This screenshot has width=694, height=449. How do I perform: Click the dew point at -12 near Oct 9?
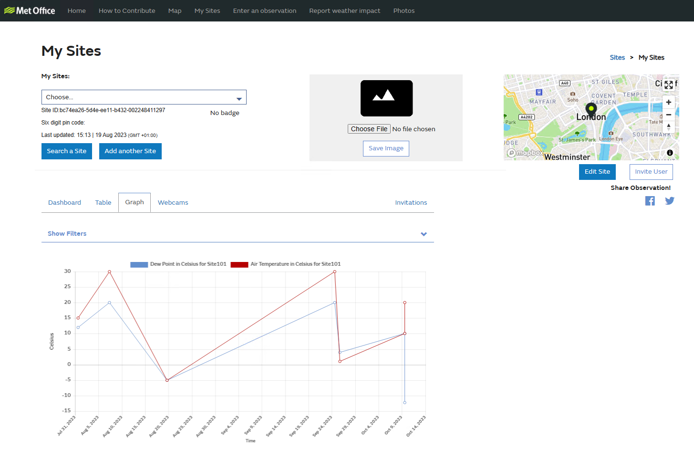tap(404, 403)
